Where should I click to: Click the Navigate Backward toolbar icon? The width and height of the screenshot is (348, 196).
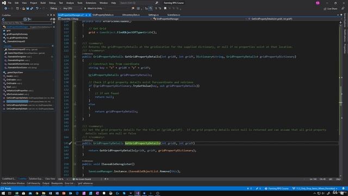5,9
